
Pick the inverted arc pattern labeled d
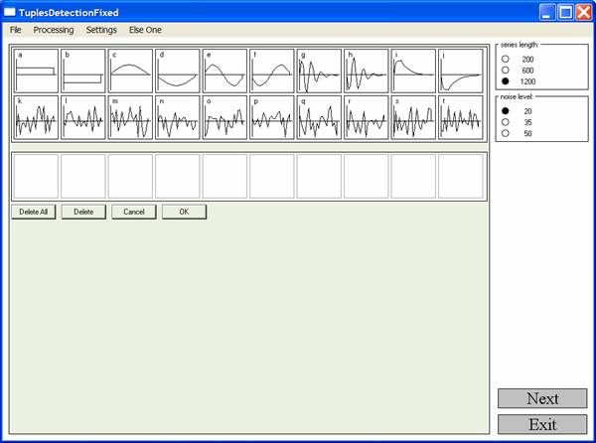(178, 71)
